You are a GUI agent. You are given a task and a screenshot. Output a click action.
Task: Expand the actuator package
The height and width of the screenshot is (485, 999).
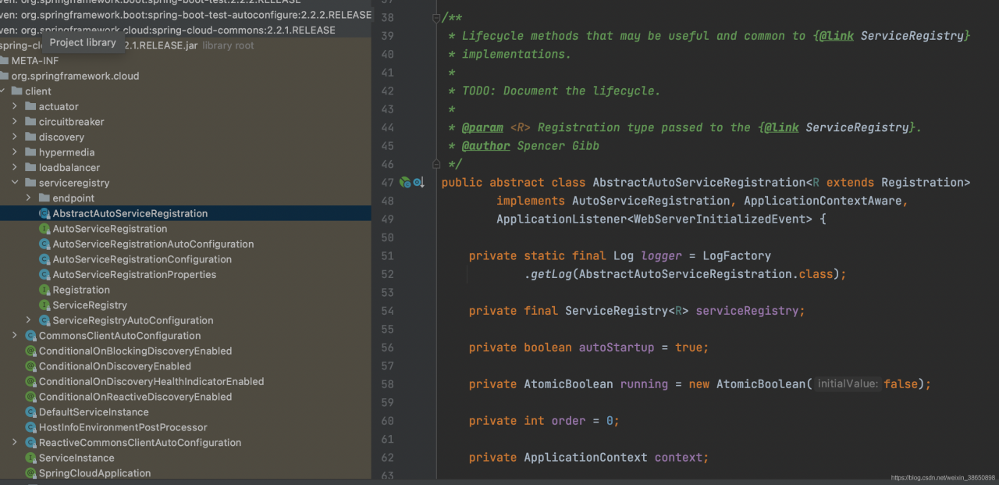[x=15, y=107]
